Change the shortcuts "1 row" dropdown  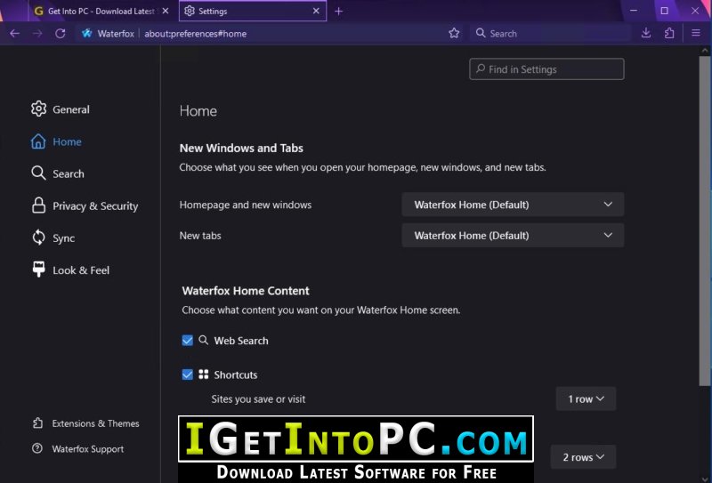pyautogui.click(x=586, y=399)
